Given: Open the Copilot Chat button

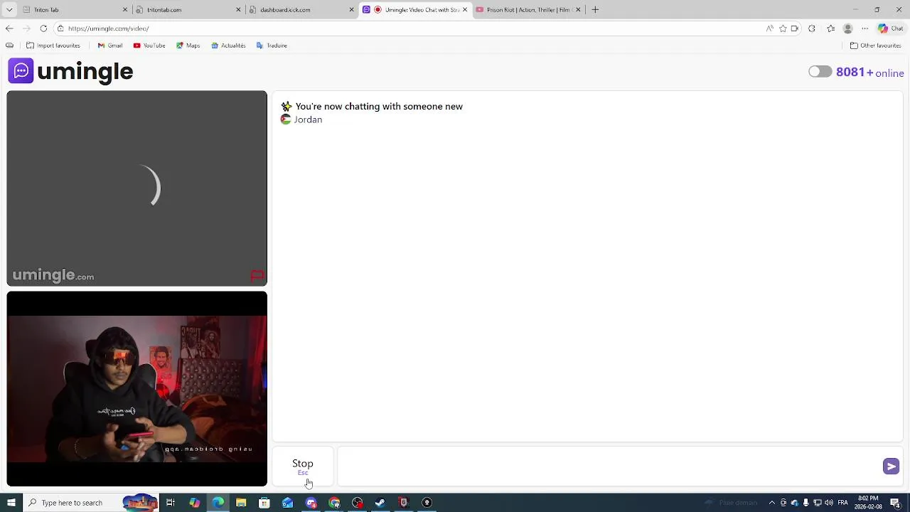Looking at the screenshot, I should tap(891, 28).
